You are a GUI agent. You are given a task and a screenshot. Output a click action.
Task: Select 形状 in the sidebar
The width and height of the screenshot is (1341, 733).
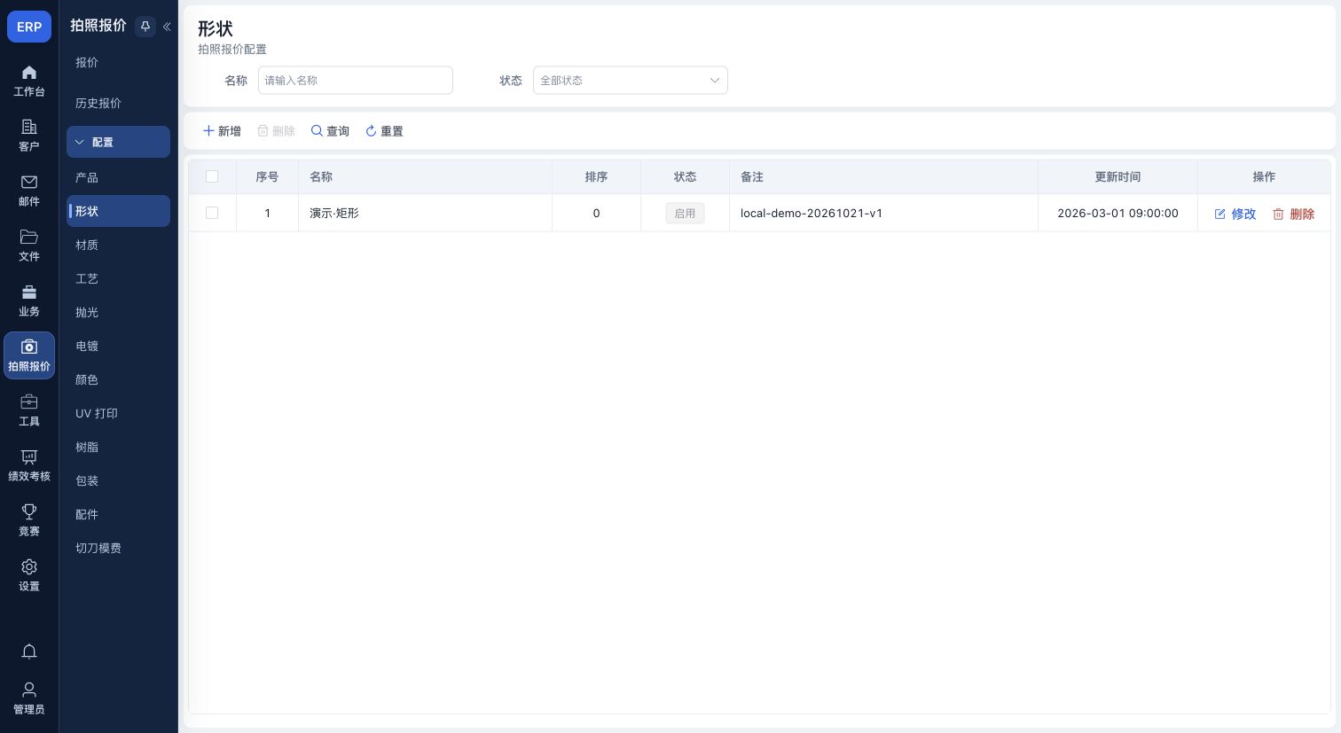pyautogui.click(x=118, y=211)
